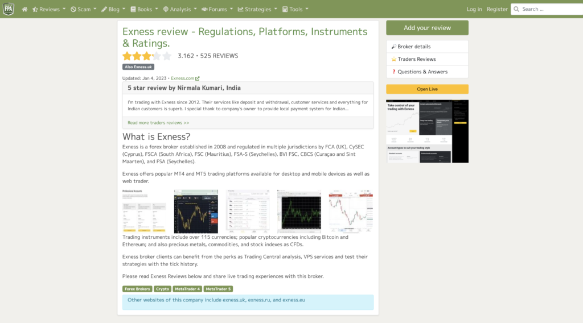Select the Crypto tag

(x=162, y=289)
